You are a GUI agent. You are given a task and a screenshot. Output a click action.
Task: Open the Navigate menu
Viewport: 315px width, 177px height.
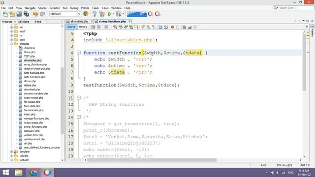(x=30, y=8)
